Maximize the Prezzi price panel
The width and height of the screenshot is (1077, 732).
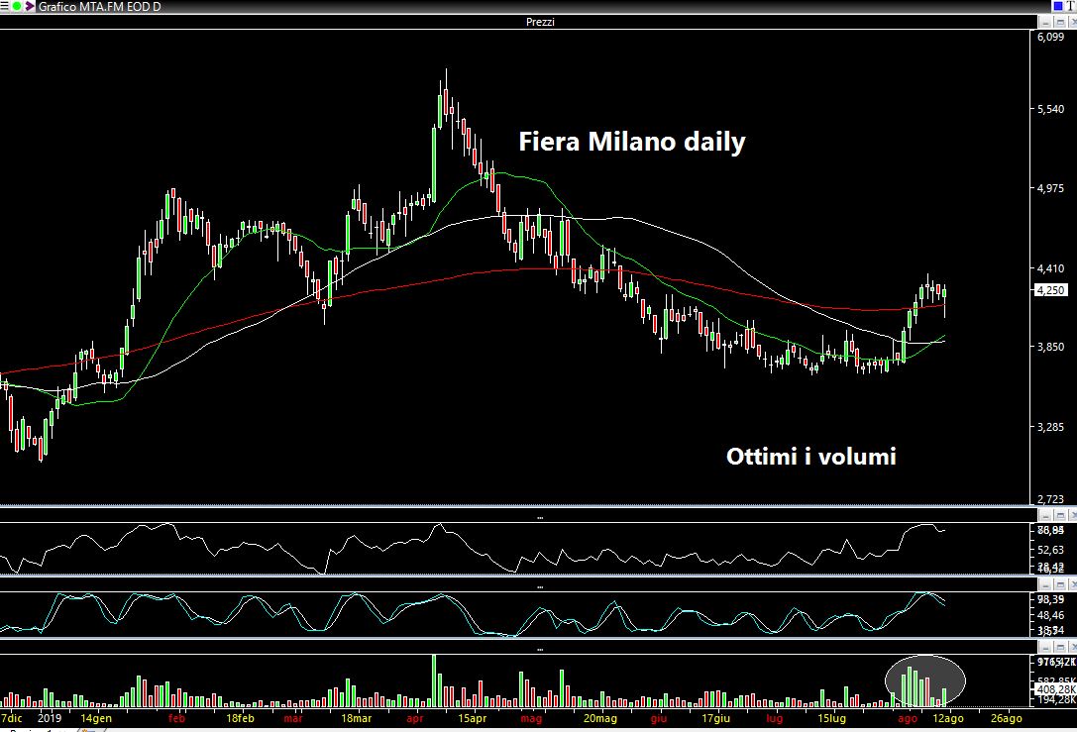click(x=1060, y=22)
